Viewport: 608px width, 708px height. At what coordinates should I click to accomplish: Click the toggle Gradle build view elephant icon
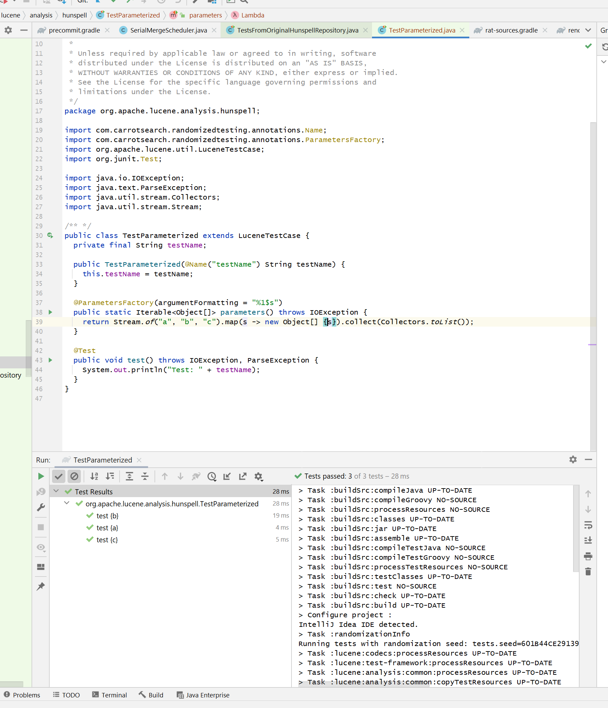tap(196, 476)
